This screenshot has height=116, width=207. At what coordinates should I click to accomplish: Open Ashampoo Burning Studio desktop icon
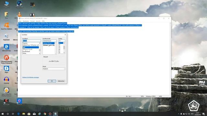pos(6,59)
